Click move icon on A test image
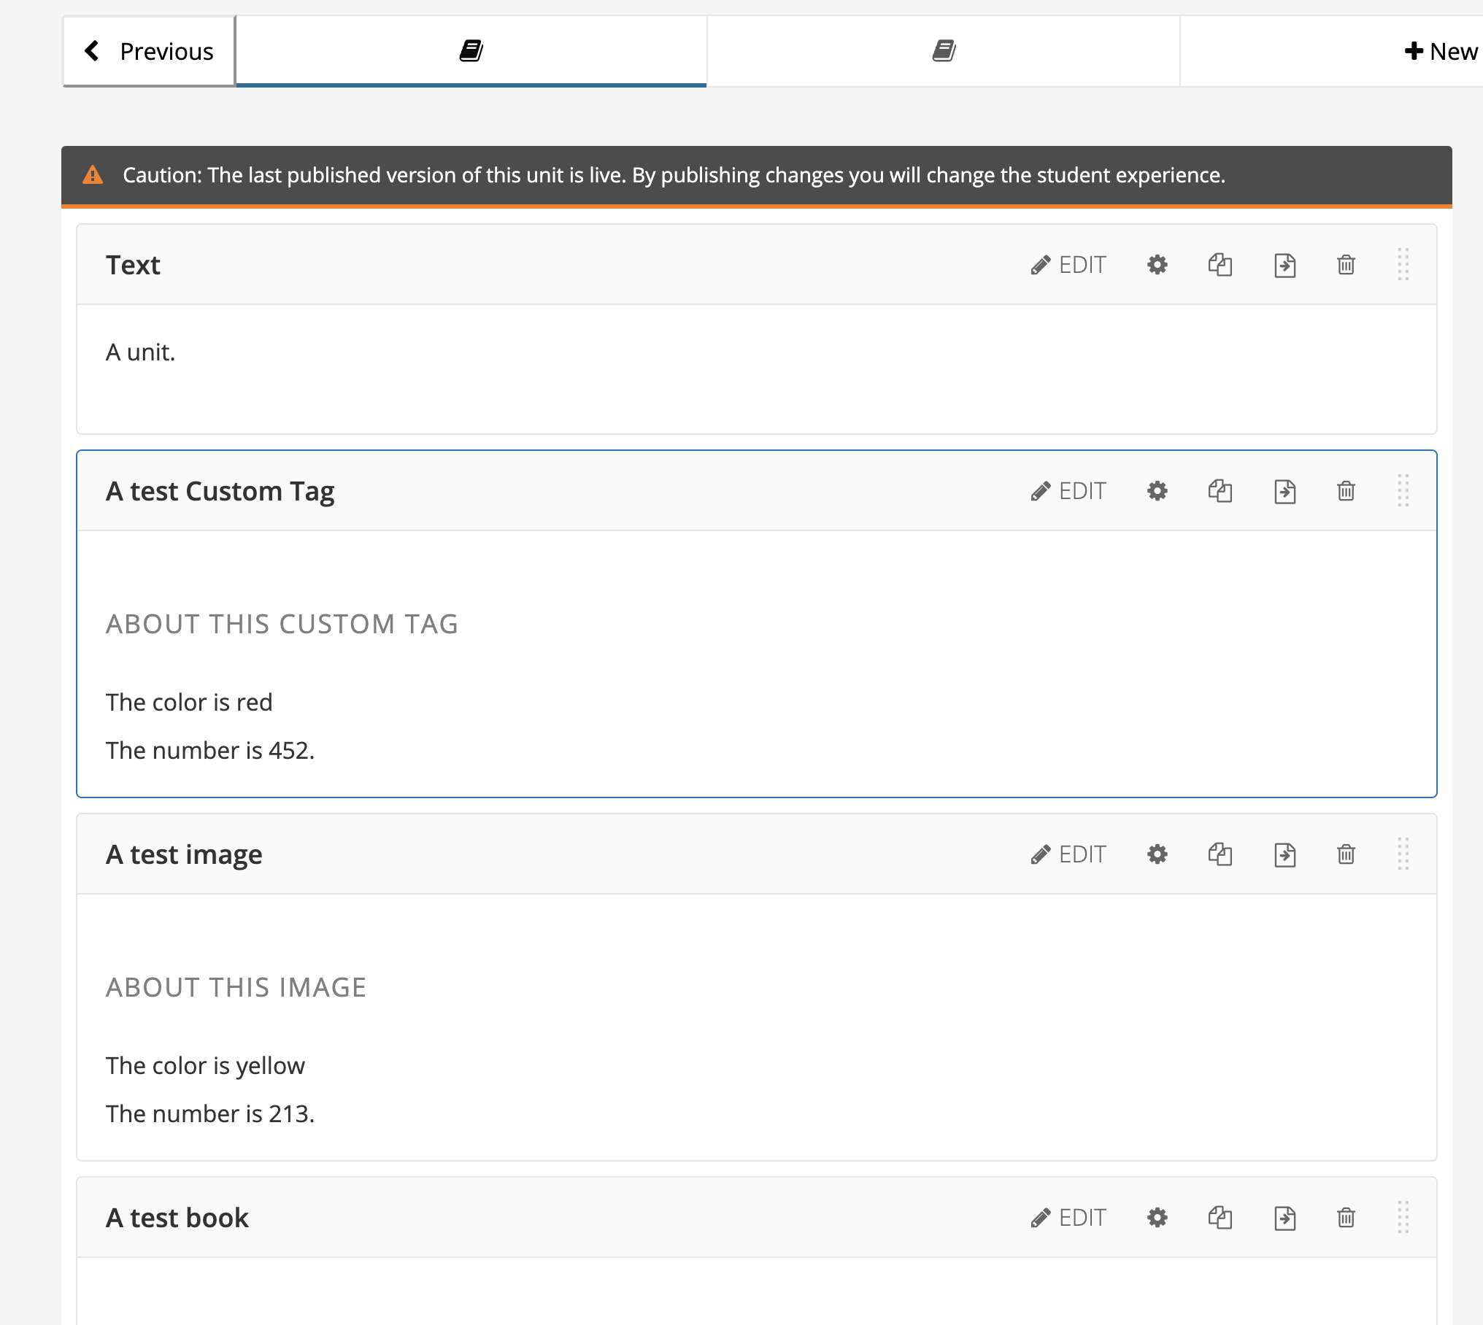1483x1325 pixels. click(1284, 854)
